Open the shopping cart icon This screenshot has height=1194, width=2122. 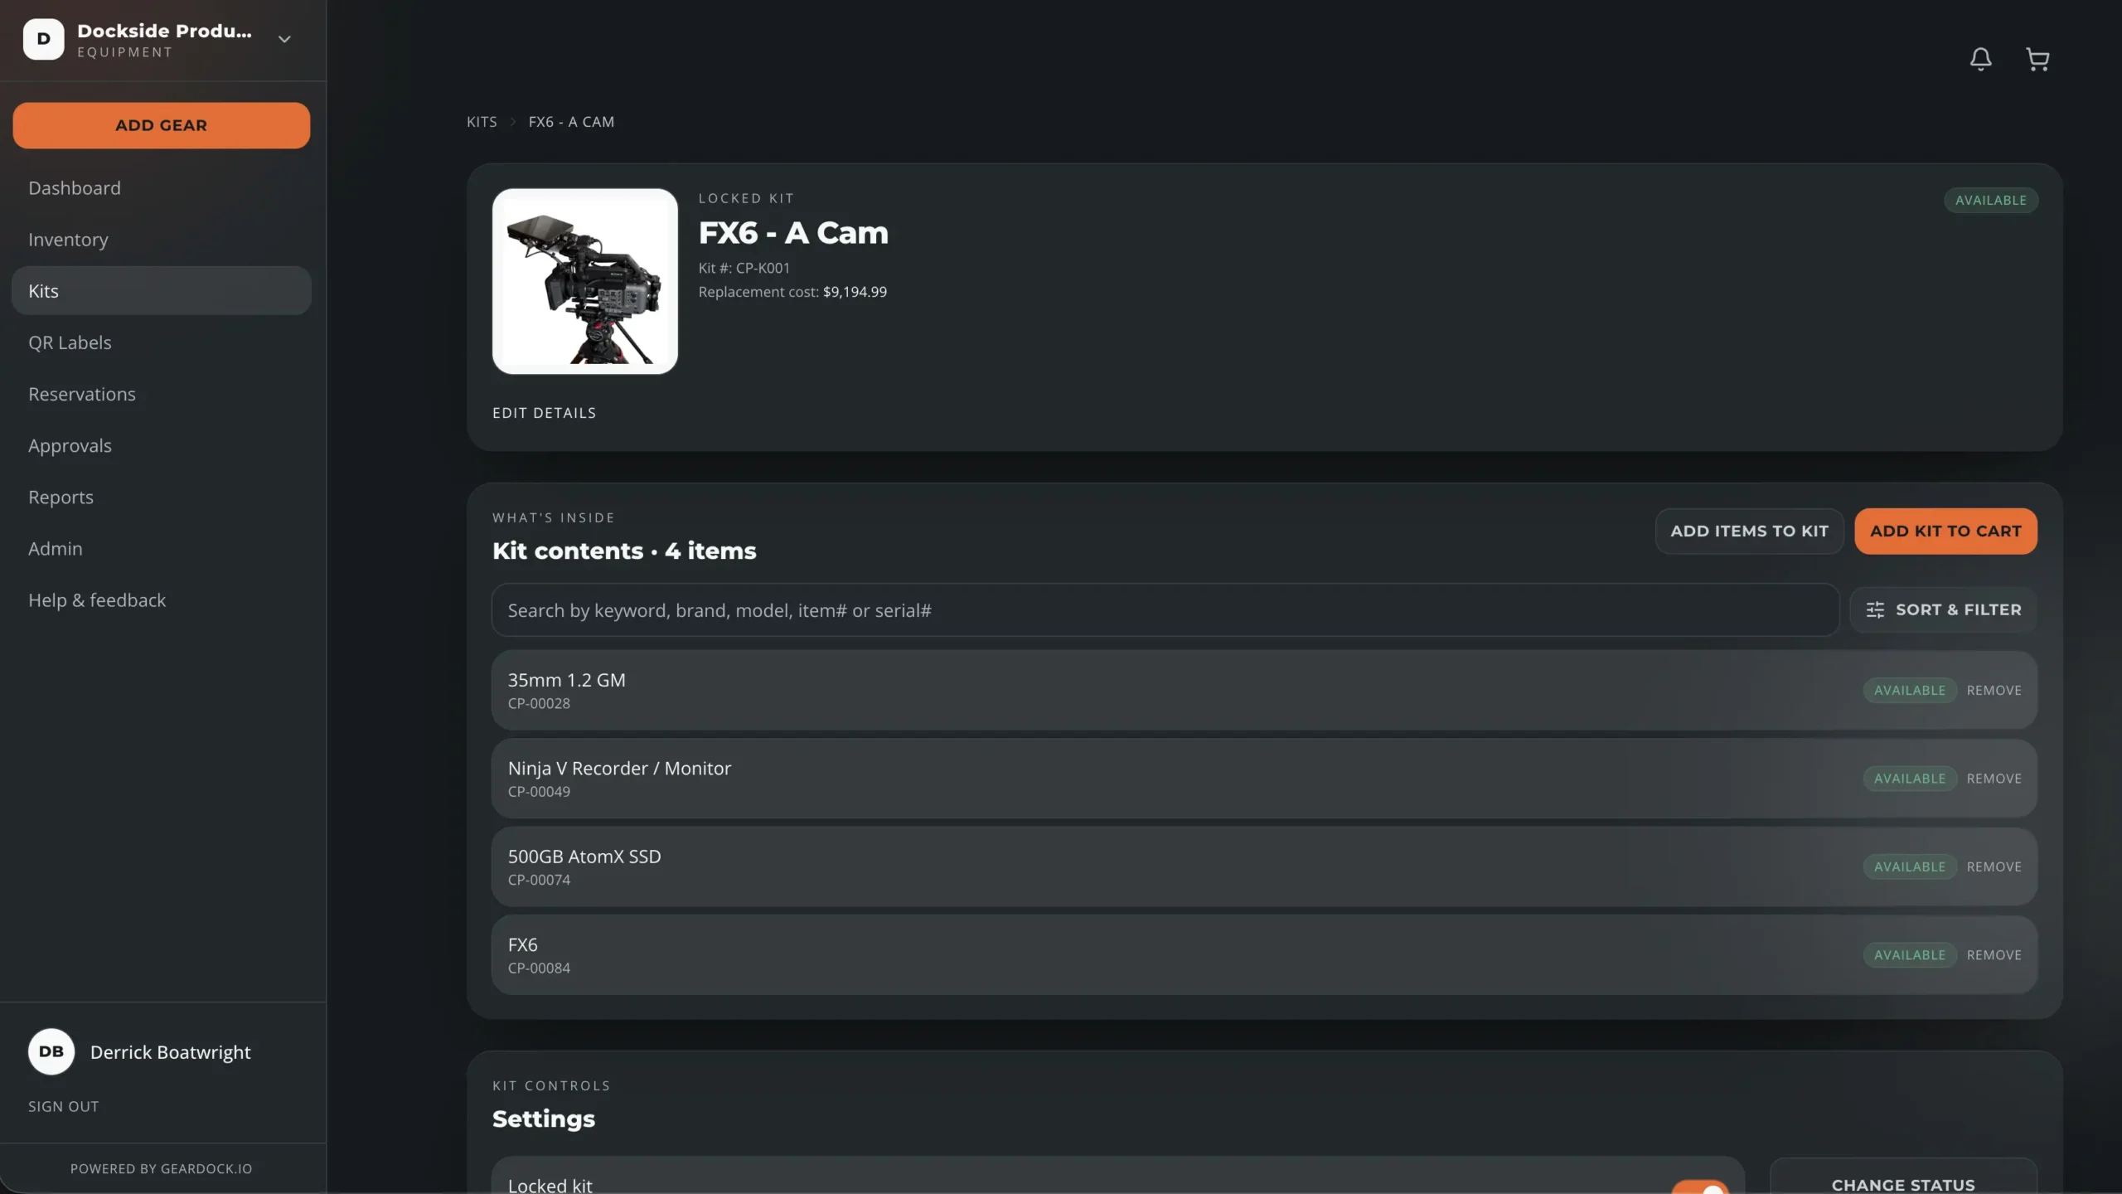2037,59
